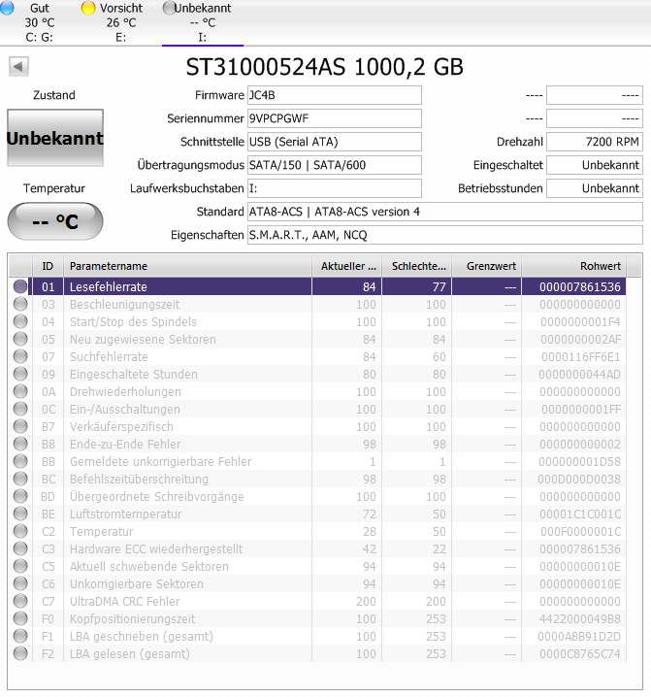
Task: Go to previous disk with back arrow
Action: pos(18,67)
